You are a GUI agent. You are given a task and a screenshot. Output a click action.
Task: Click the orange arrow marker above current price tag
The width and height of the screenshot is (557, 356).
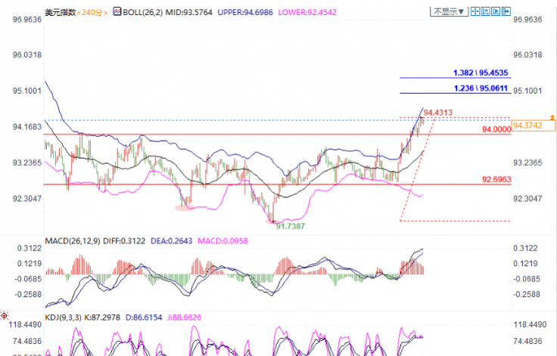[x=552, y=117]
